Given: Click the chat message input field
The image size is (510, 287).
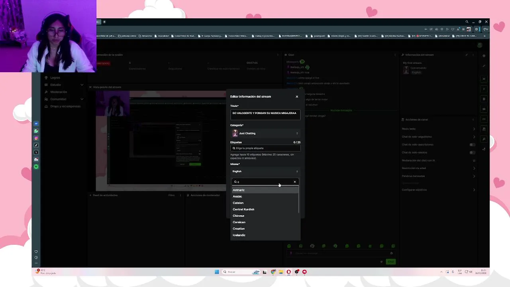Looking at the screenshot, I should point(341,253).
